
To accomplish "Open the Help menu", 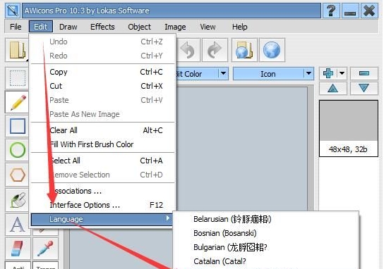I will [x=239, y=27].
